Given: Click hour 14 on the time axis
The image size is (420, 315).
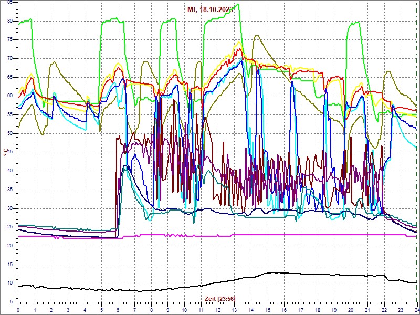Looking at the screenshot, I should 251,310.
